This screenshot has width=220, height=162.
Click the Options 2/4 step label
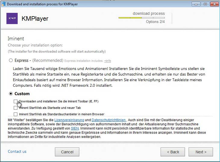click(x=155, y=22)
